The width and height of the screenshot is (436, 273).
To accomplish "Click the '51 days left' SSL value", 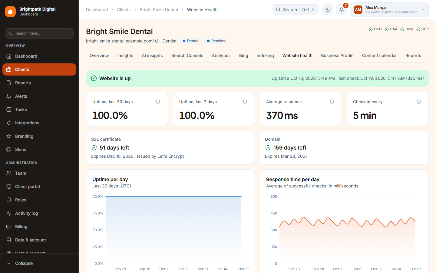I will (x=114, y=148).
